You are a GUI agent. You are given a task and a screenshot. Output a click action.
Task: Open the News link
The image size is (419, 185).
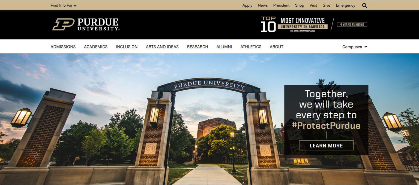coord(263,5)
